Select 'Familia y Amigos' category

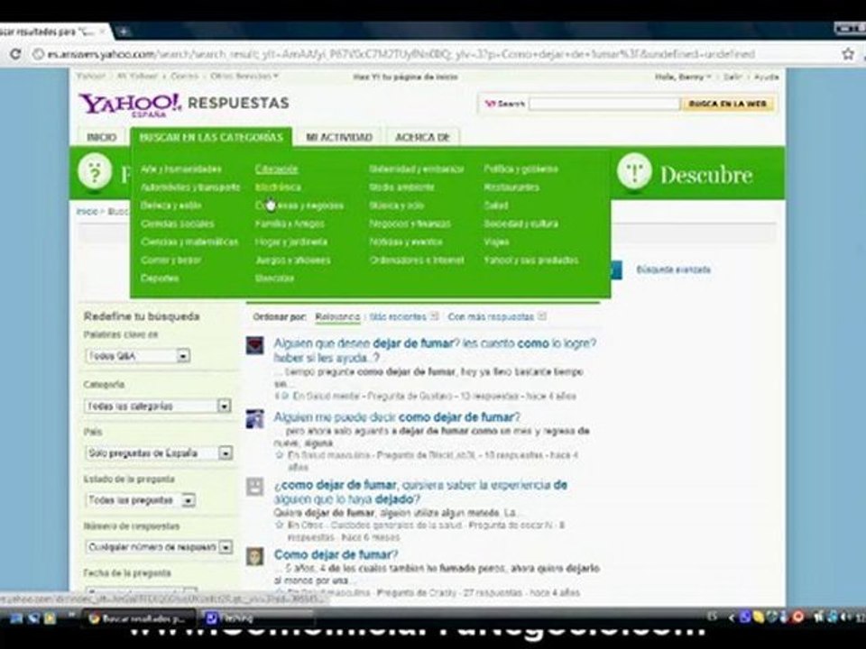pyautogui.click(x=290, y=224)
